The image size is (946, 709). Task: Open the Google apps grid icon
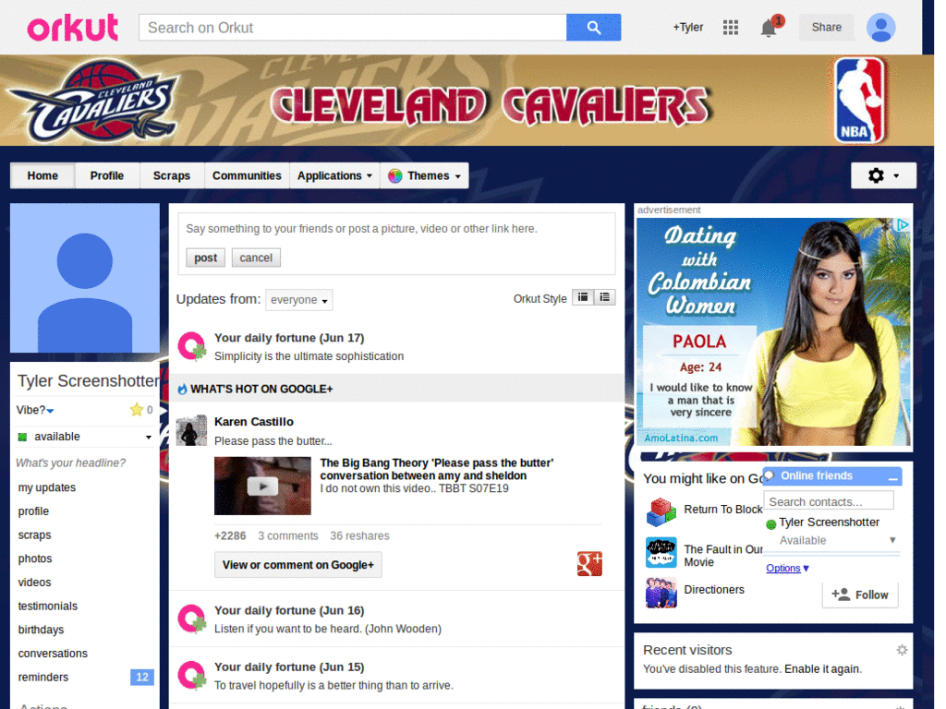731,27
